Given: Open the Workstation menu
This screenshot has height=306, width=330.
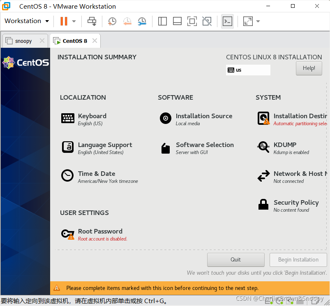Looking at the screenshot, I should pyautogui.click(x=27, y=21).
